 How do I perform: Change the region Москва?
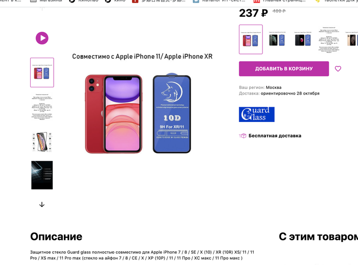(274, 87)
